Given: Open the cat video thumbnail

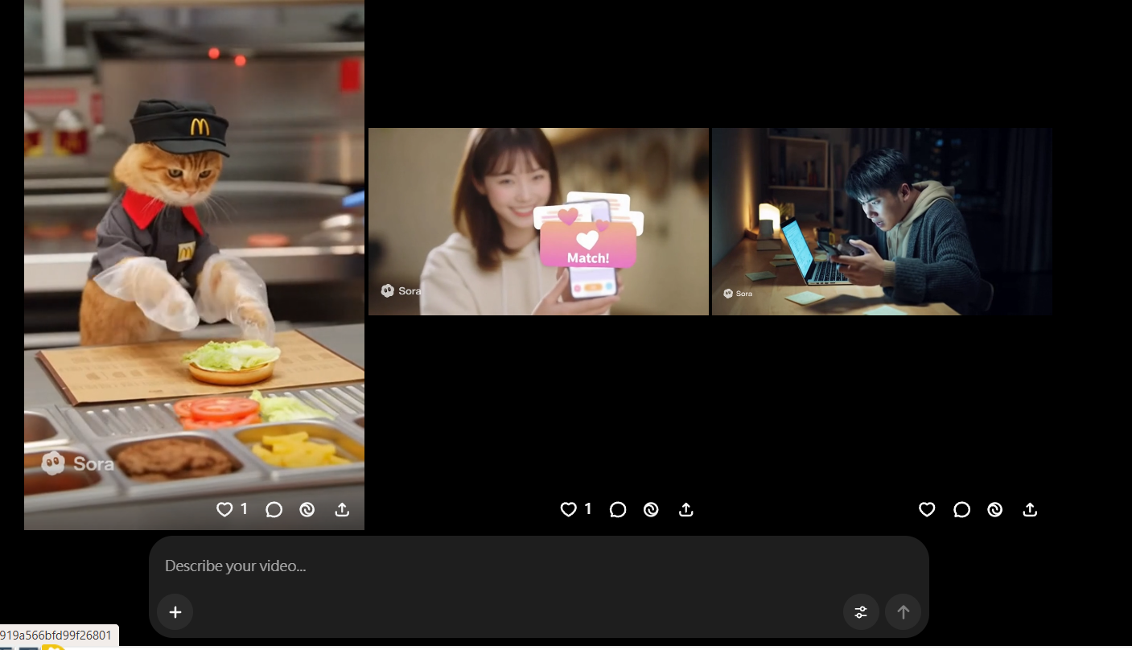Looking at the screenshot, I should tap(193, 241).
